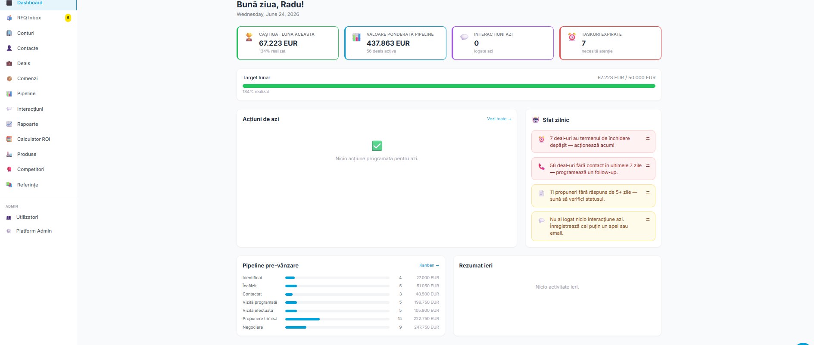
Task: Click the alarm icon in the 7 deal-uri tip
Action: tap(542, 139)
